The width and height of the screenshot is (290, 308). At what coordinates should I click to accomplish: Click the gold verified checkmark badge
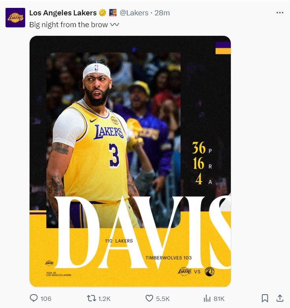[102, 13]
